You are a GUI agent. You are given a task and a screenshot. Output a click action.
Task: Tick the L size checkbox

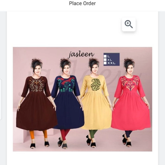pyautogui.click(x=105, y=56)
